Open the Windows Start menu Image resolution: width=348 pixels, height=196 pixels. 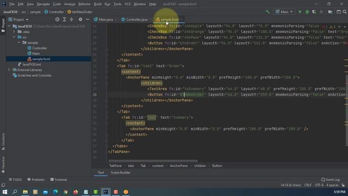(5, 192)
